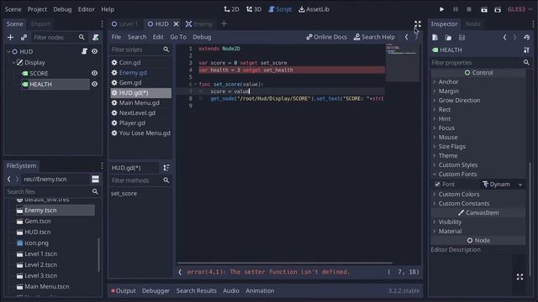Switch to the Enemy scene tab

[198, 24]
